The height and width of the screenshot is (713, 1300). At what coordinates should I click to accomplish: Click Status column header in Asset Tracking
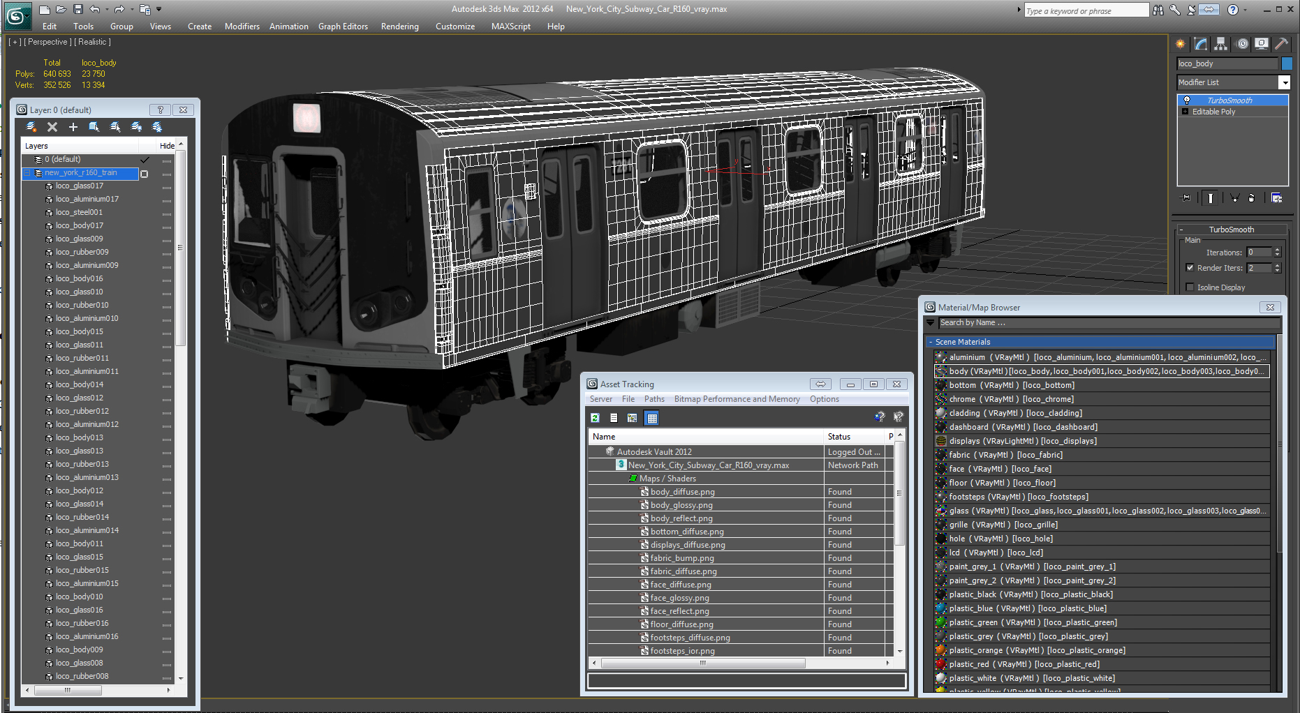[855, 437]
